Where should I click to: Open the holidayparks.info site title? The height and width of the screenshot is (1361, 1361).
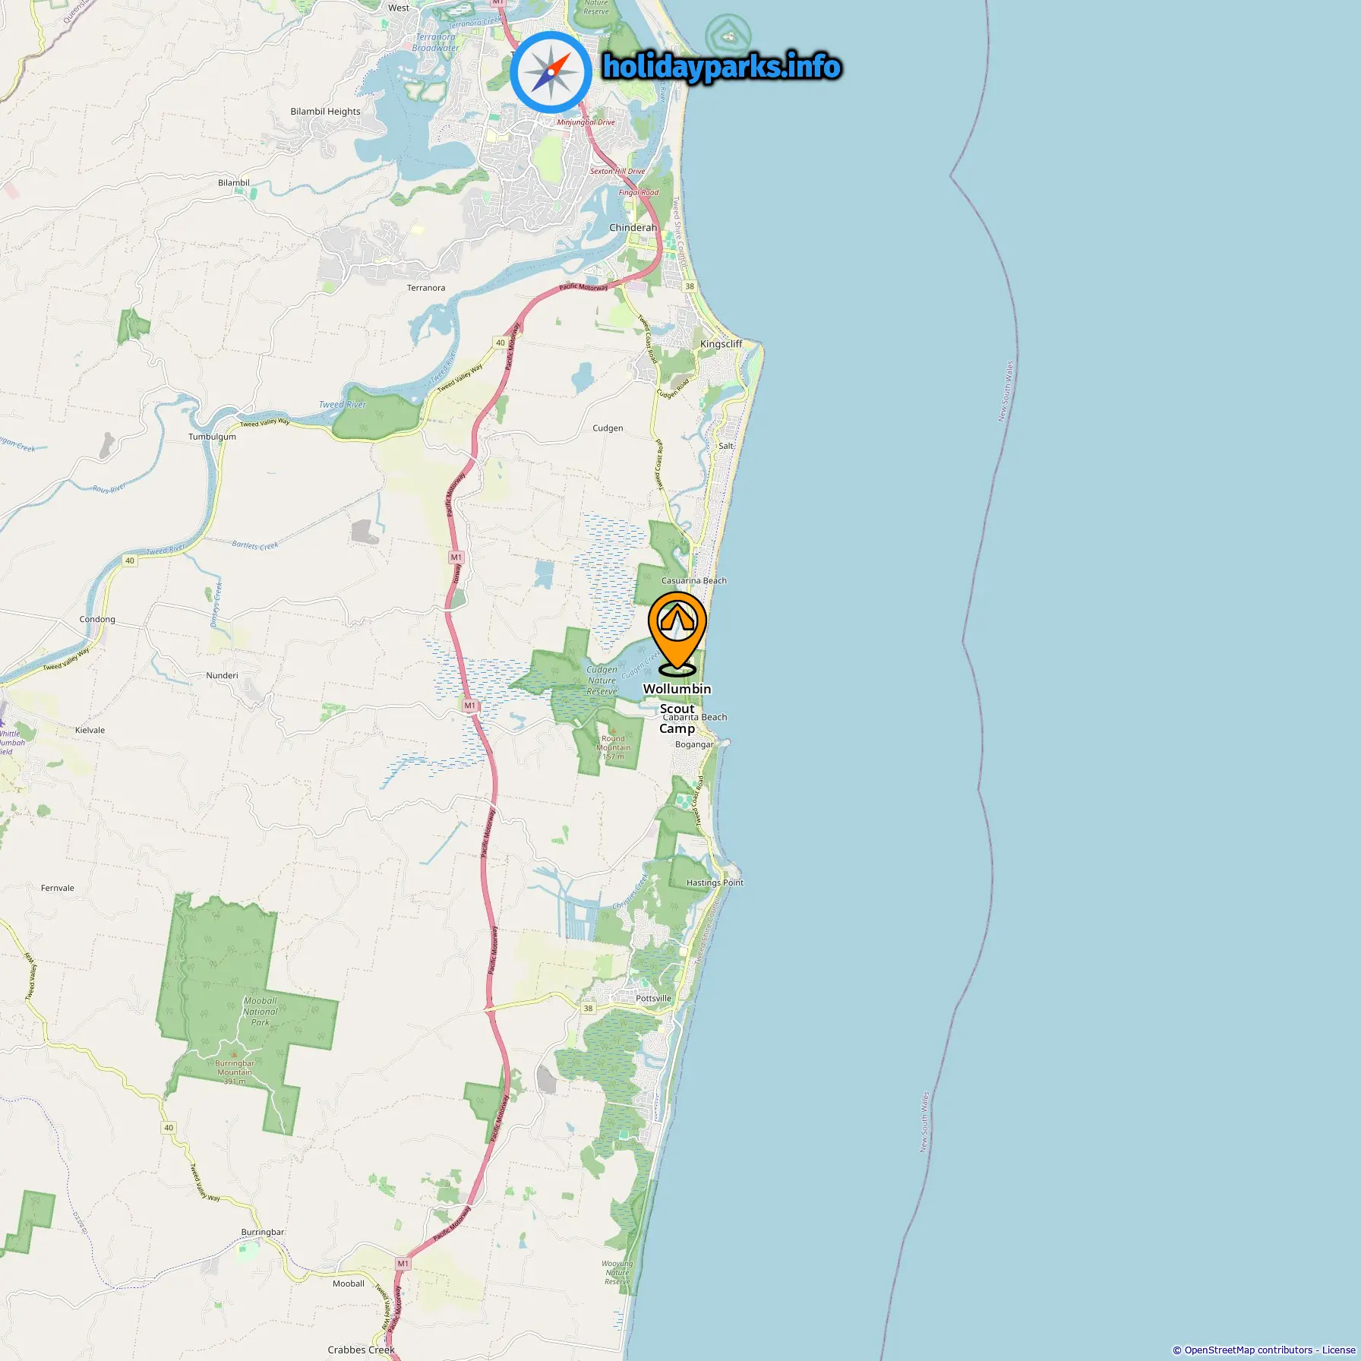(722, 67)
